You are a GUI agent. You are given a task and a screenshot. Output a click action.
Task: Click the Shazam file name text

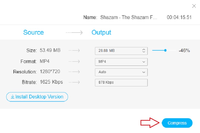click(x=129, y=18)
